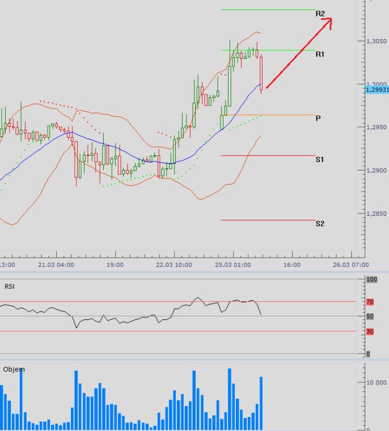Click the 19:00 time axis label
Viewport: 389px width, 431px height.
pyautogui.click(x=115, y=264)
